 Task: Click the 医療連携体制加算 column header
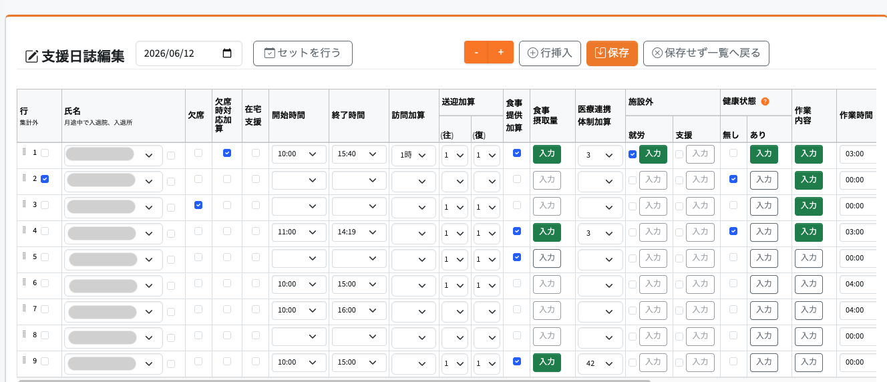click(600, 116)
